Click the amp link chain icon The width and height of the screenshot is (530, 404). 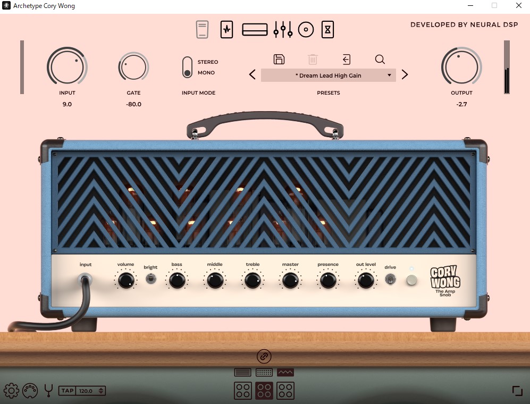click(x=264, y=356)
